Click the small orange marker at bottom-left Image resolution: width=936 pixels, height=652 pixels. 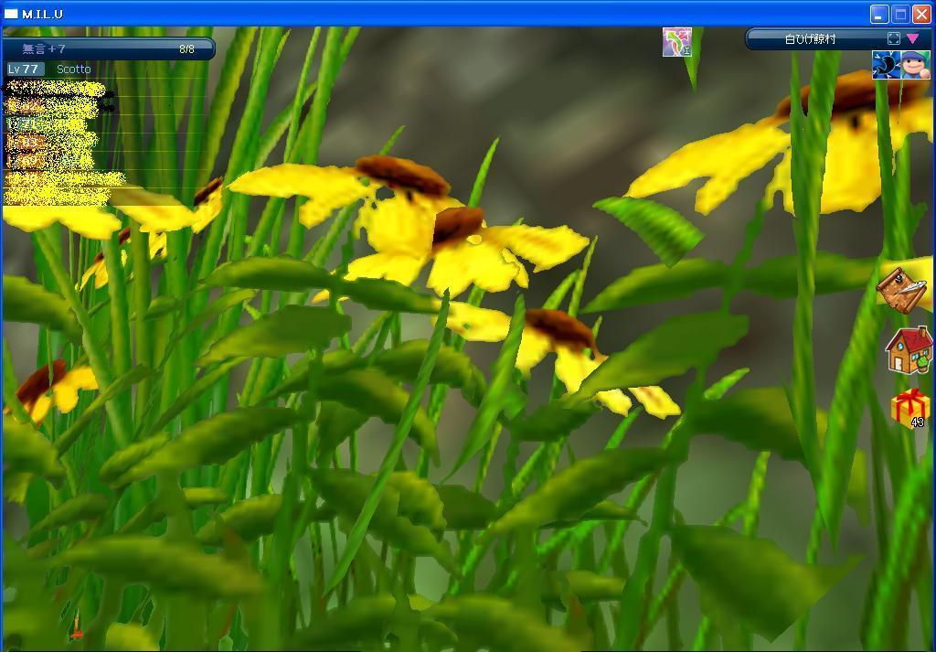(77, 632)
